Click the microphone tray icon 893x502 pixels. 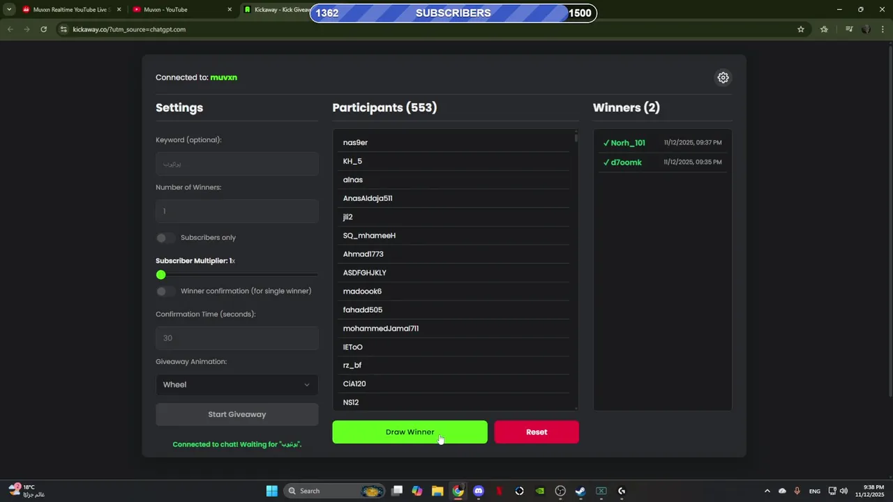coord(797,491)
